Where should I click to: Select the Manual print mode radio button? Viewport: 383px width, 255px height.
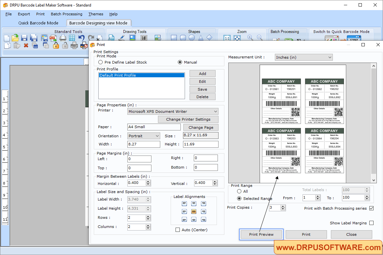[180, 62]
